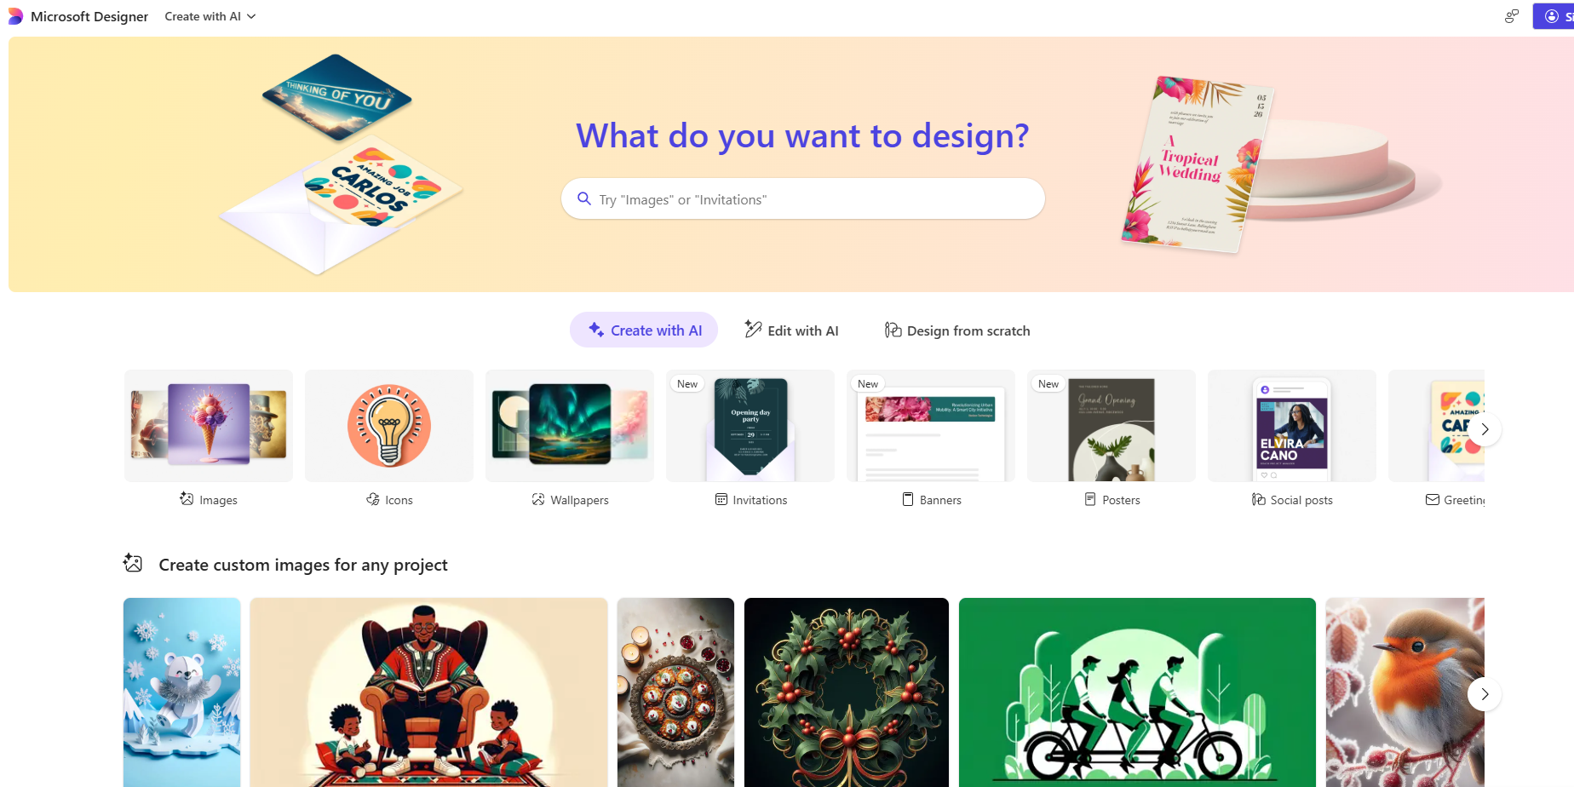
Task: Click the magic wand icon beside Edit with AI
Action: click(753, 329)
